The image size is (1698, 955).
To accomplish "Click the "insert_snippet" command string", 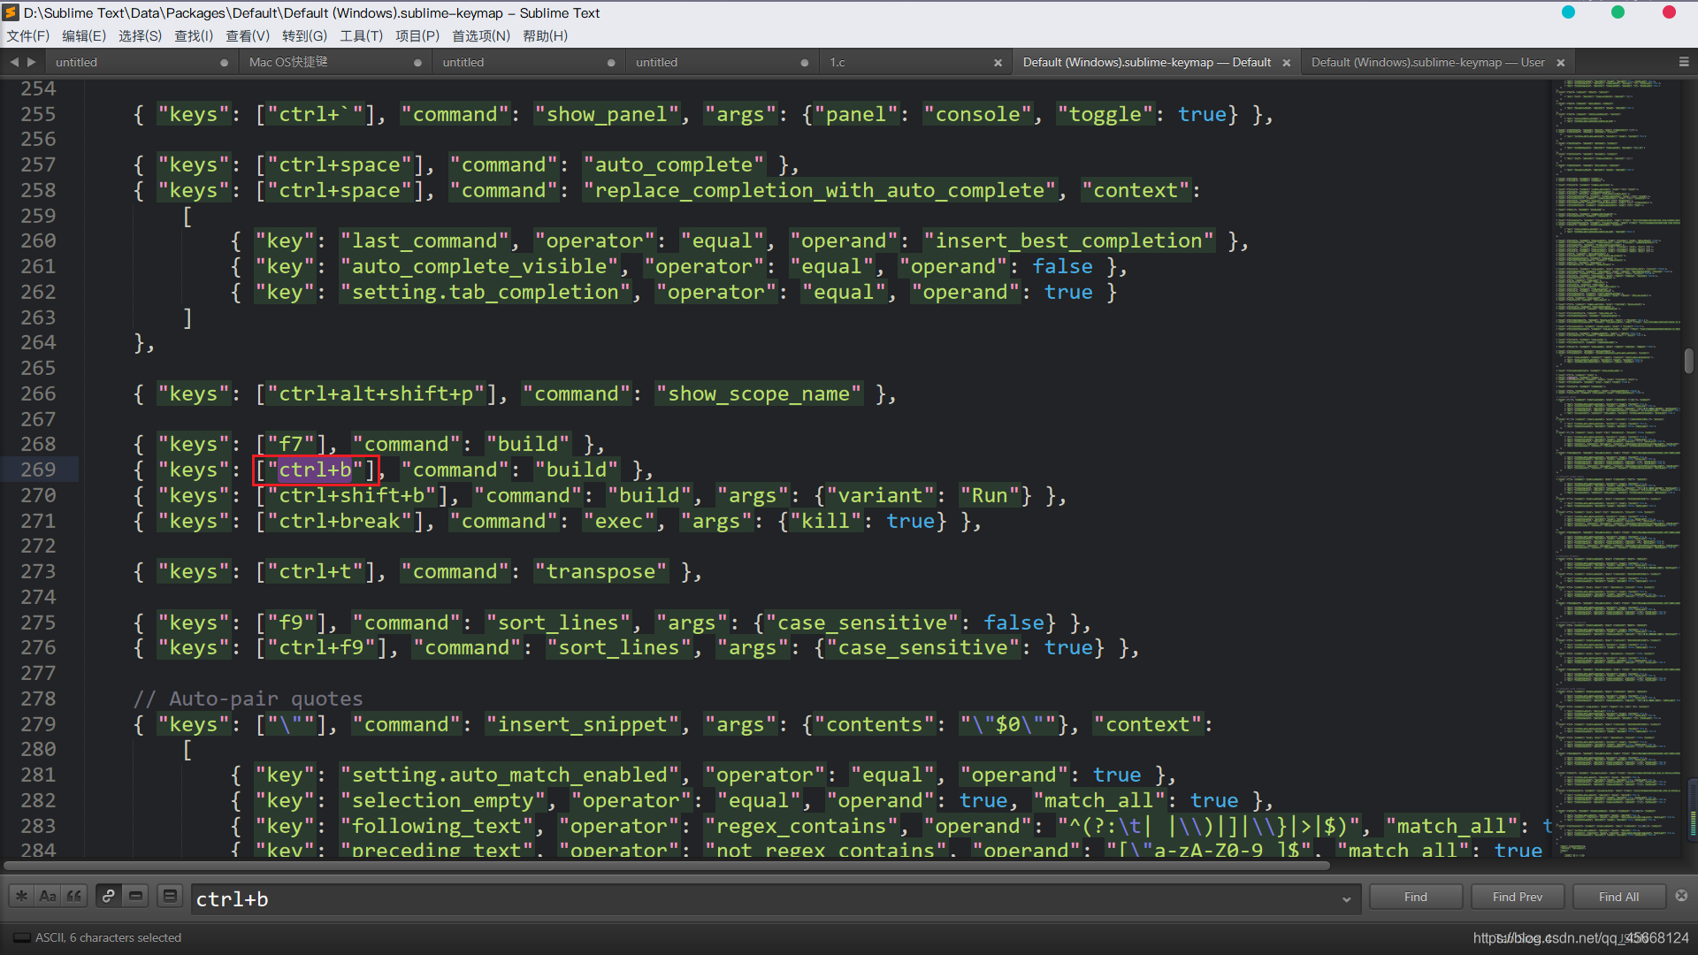I will click(x=582, y=724).
